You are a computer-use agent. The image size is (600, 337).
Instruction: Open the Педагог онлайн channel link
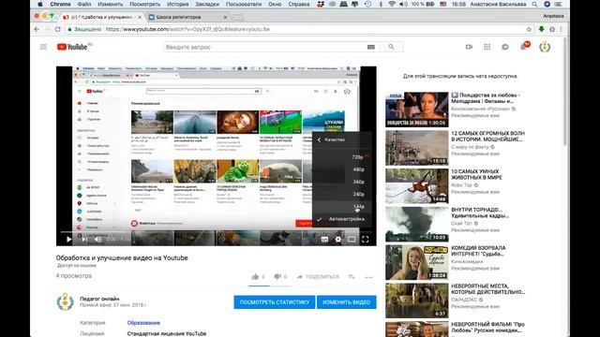tap(99, 299)
